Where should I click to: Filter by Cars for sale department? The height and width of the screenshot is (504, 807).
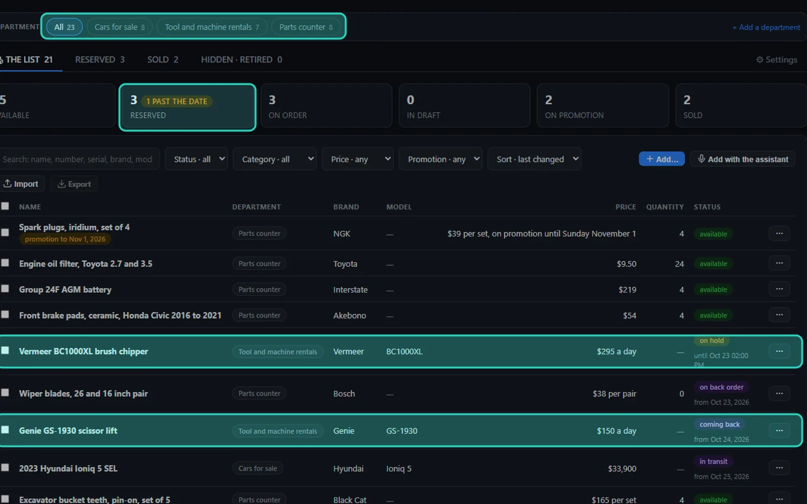[x=120, y=27]
